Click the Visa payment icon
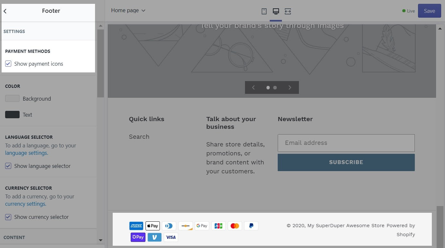The image size is (445, 248). (x=171, y=237)
